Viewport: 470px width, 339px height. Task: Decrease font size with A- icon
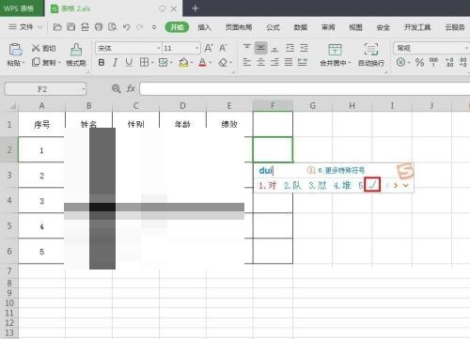pos(223,48)
